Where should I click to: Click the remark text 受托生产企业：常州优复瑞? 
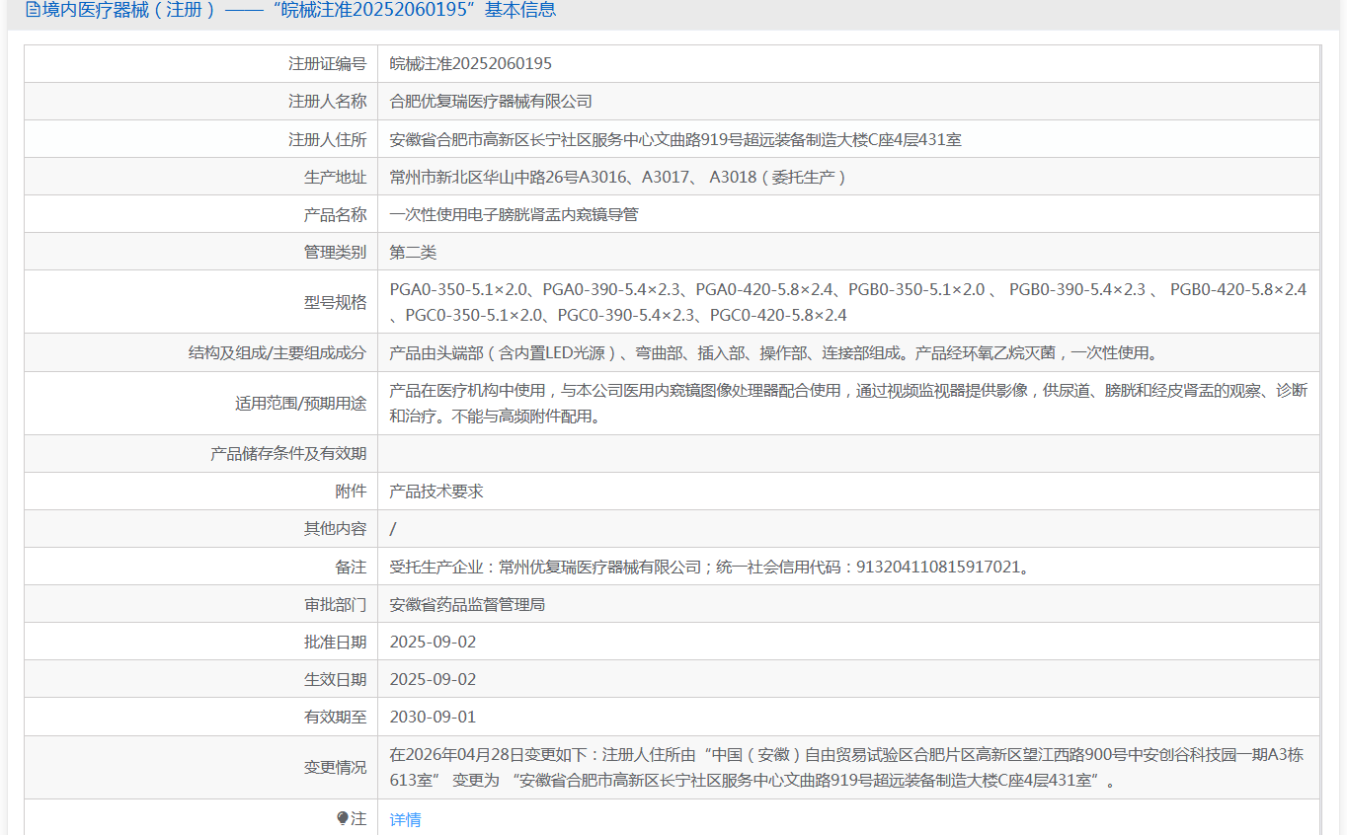pos(709,567)
